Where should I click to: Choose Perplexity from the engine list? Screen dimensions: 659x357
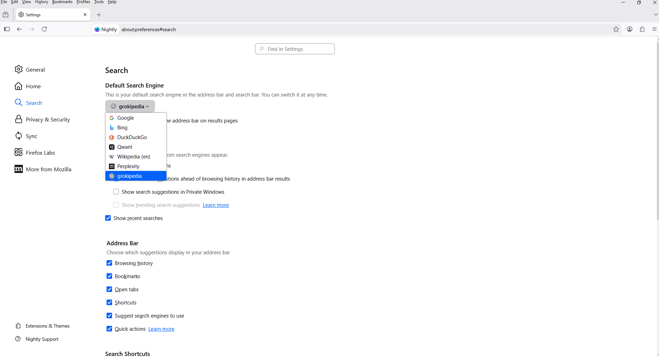(136, 166)
